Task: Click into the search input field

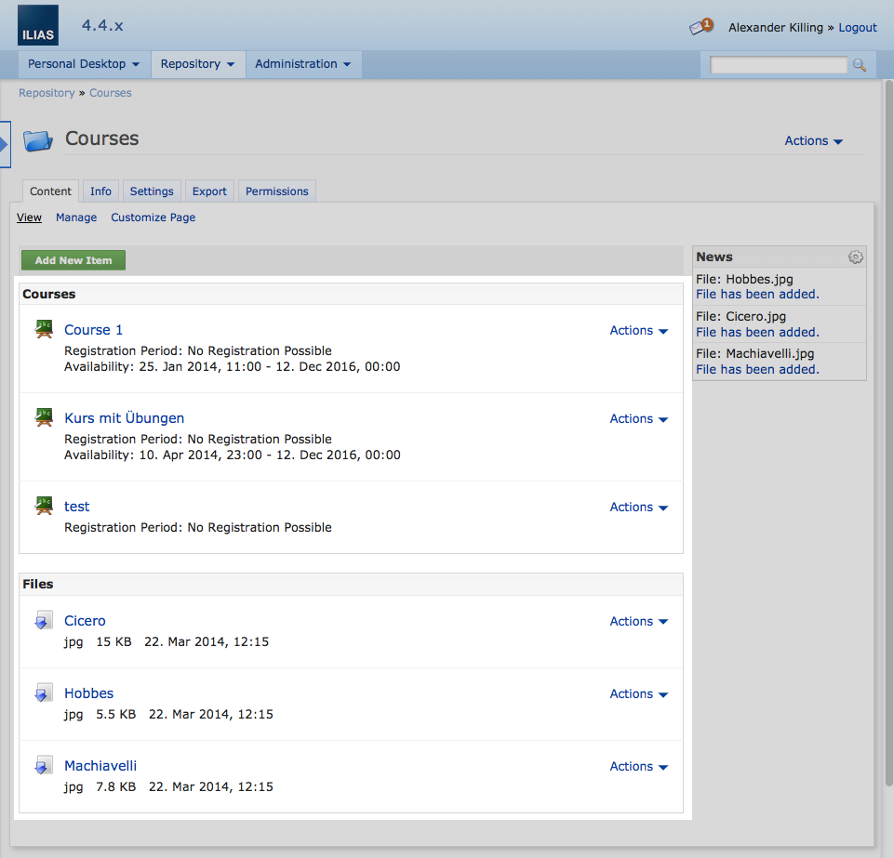Action: [778, 65]
